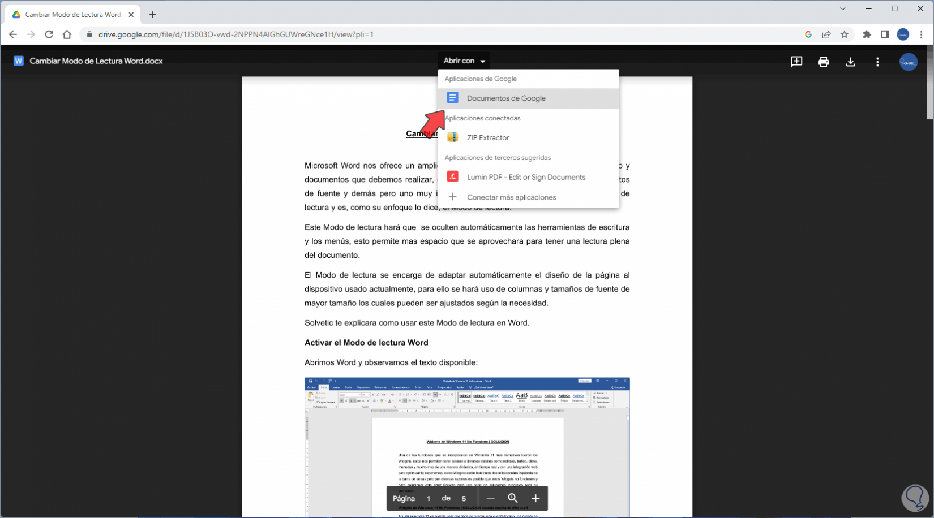Download the file with download icon
The width and height of the screenshot is (934, 518).
pos(850,62)
